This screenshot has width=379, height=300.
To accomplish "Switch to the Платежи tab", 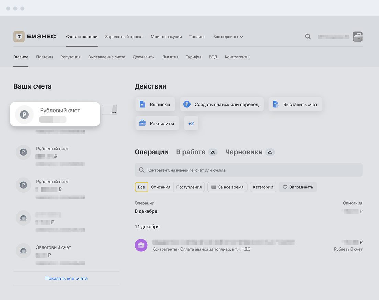I will [x=44, y=57].
